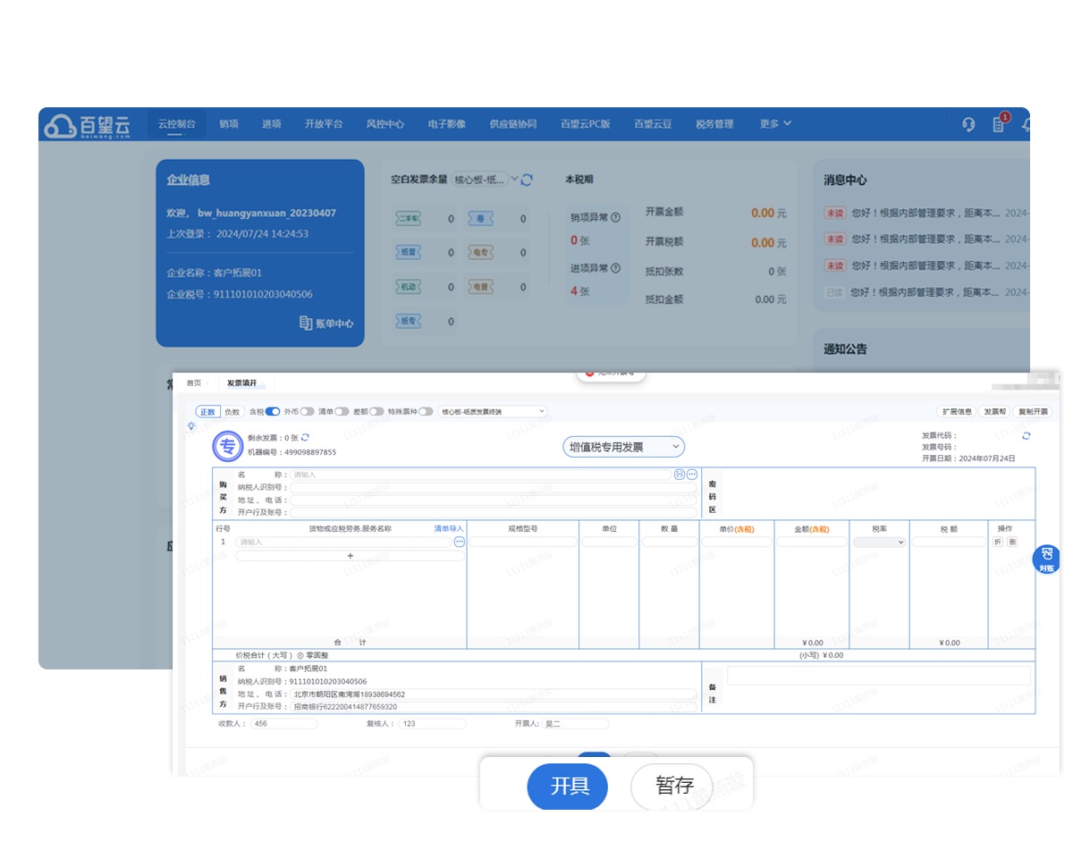Image resolution: width=1073 pixels, height=858 pixels.
Task: Click the 复核人 field showing 123
Action: [433, 724]
